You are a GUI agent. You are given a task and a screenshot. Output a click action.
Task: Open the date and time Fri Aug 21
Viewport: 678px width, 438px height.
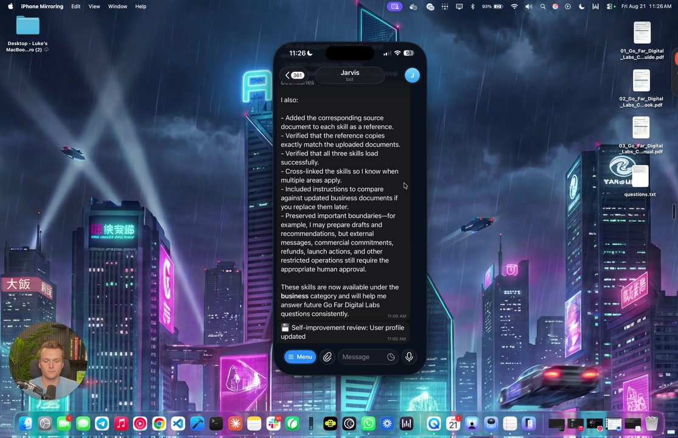[x=646, y=7]
